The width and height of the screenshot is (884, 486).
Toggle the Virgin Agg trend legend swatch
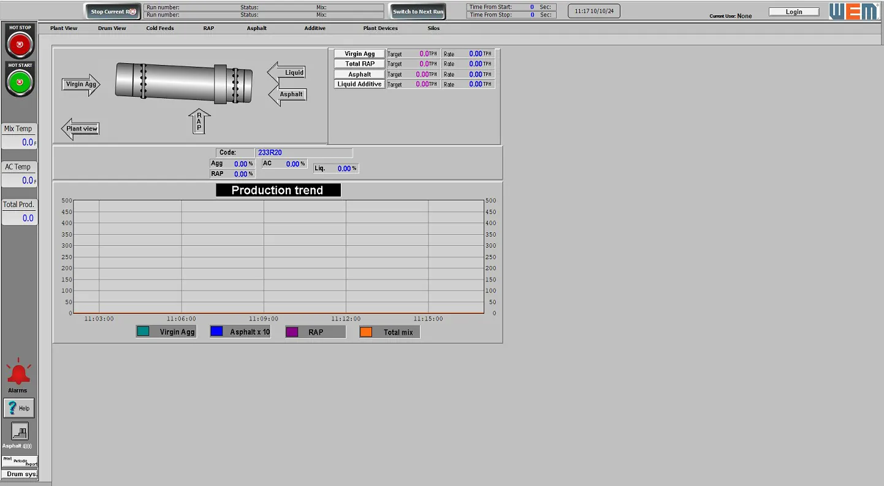coord(143,331)
